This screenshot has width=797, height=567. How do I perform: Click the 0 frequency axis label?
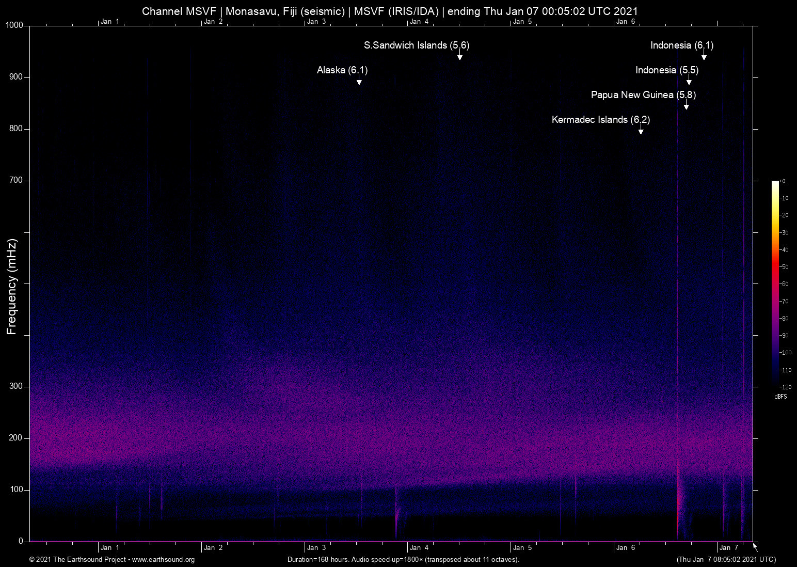pyautogui.click(x=21, y=541)
